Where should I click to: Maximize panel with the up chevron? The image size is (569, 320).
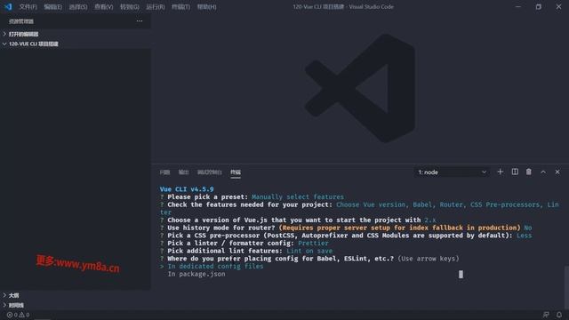click(543, 172)
